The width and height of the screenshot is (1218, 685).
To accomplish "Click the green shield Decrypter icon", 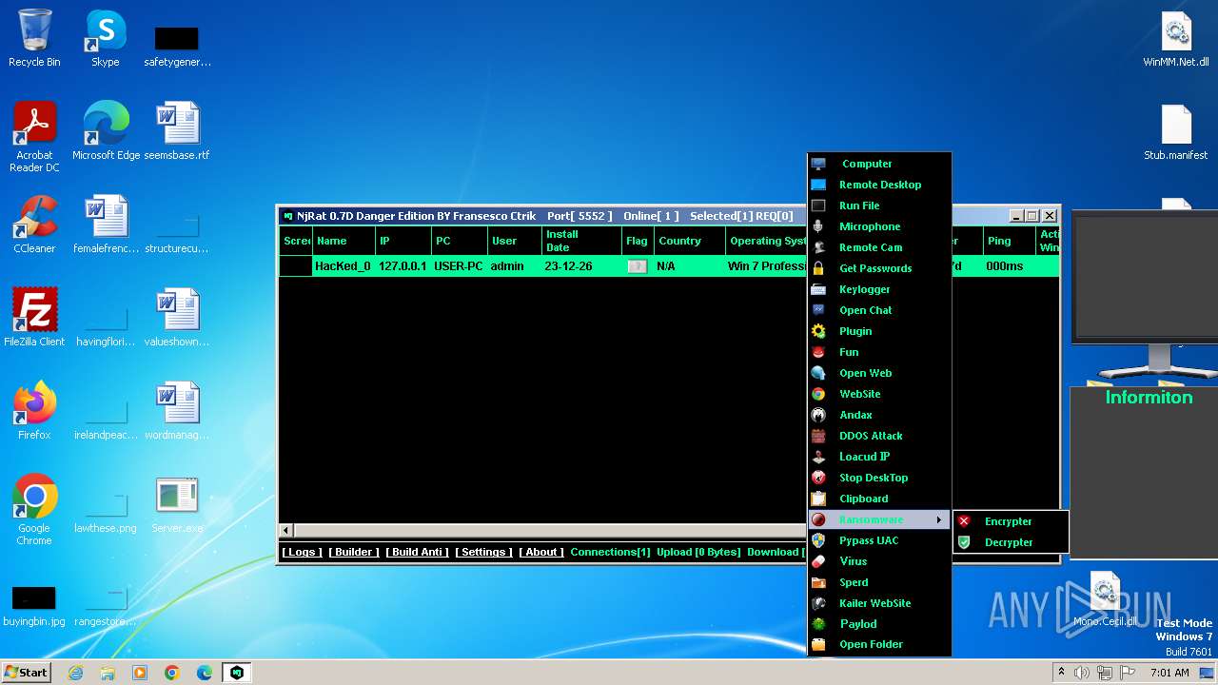I will 964,542.
